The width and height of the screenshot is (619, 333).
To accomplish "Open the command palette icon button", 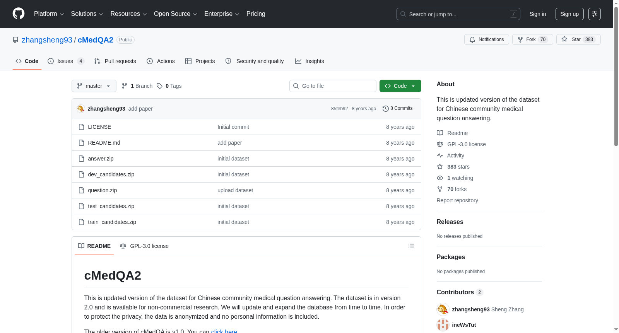I will pos(595,14).
